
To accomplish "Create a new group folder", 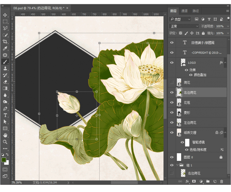I will (208, 181).
